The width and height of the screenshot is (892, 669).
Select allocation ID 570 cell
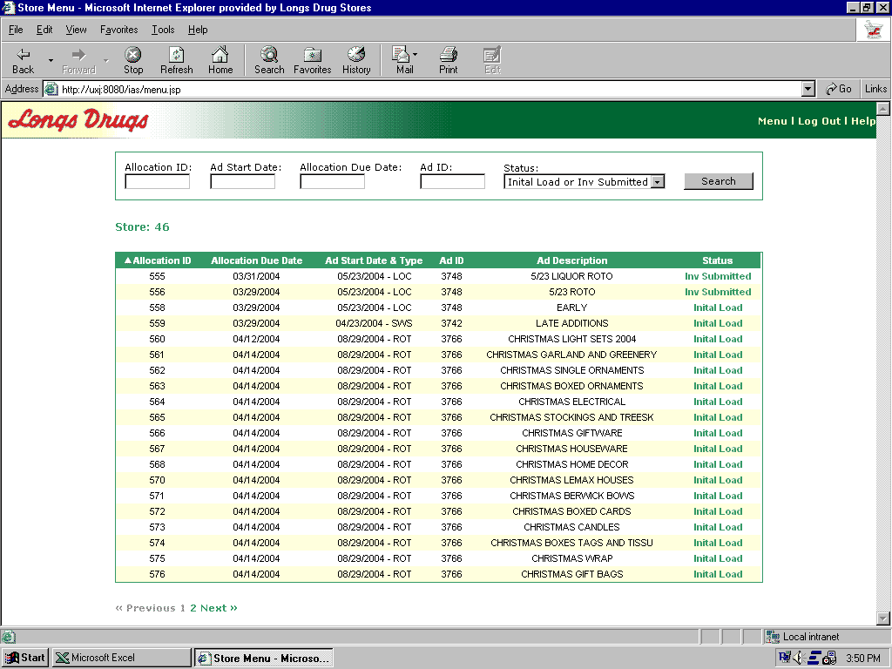click(x=157, y=480)
